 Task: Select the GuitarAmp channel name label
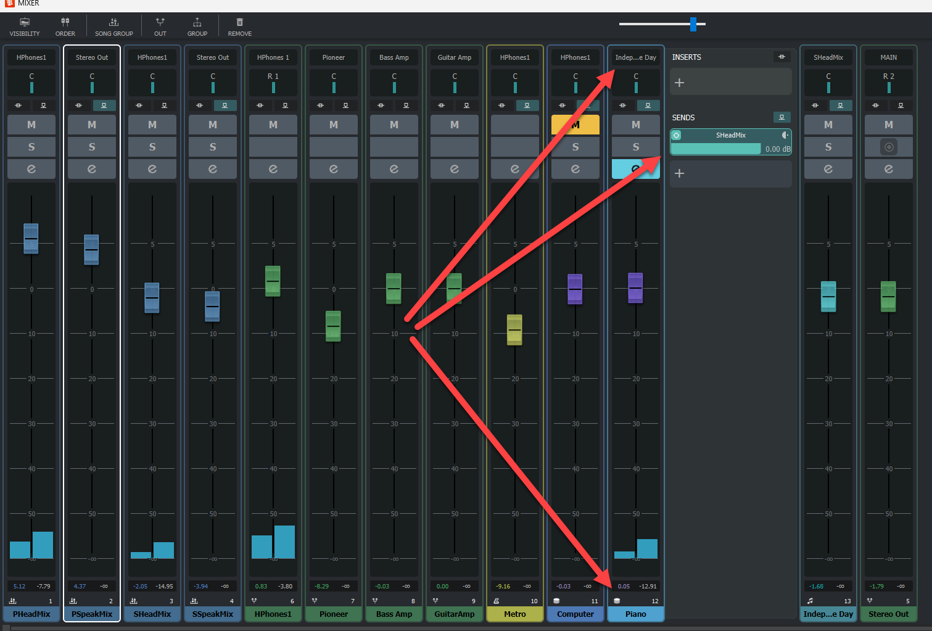(x=455, y=614)
